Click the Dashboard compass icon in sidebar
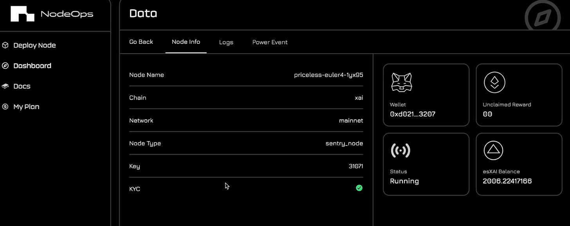The height and width of the screenshot is (226, 570). [5, 66]
